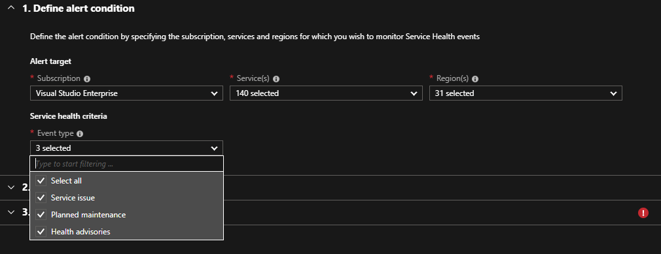The width and height of the screenshot is (661, 254).
Task: Uncheck the Service issue checkbox
Action: [x=41, y=198]
